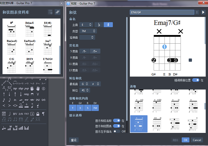Click the sort list icon in chord library header
Screen dimensions: 208x146
click(58, 12)
